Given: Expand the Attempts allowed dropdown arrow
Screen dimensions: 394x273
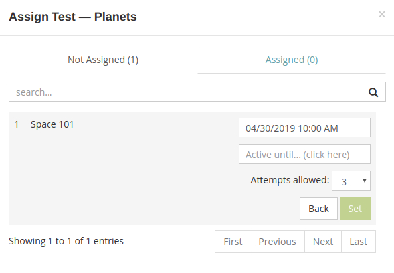Looking at the screenshot, I should click(365, 180).
